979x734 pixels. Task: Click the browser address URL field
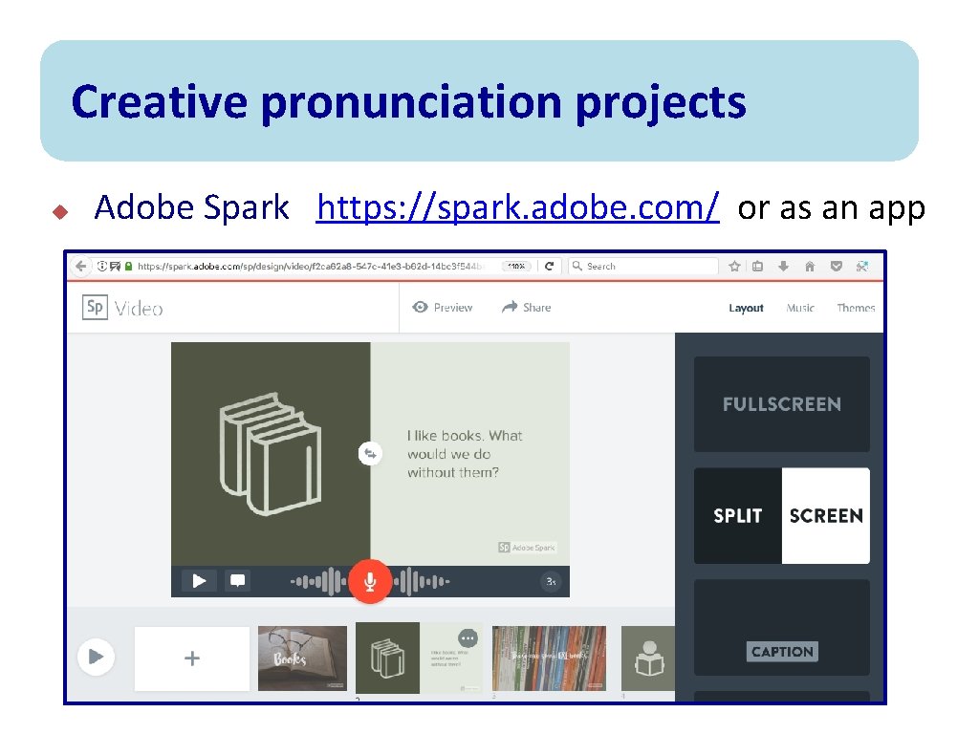point(313,266)
